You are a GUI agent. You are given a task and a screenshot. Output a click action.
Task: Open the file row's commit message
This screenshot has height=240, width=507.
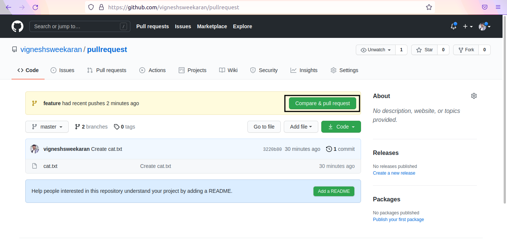pyautogui.click(x=156, y=166)
